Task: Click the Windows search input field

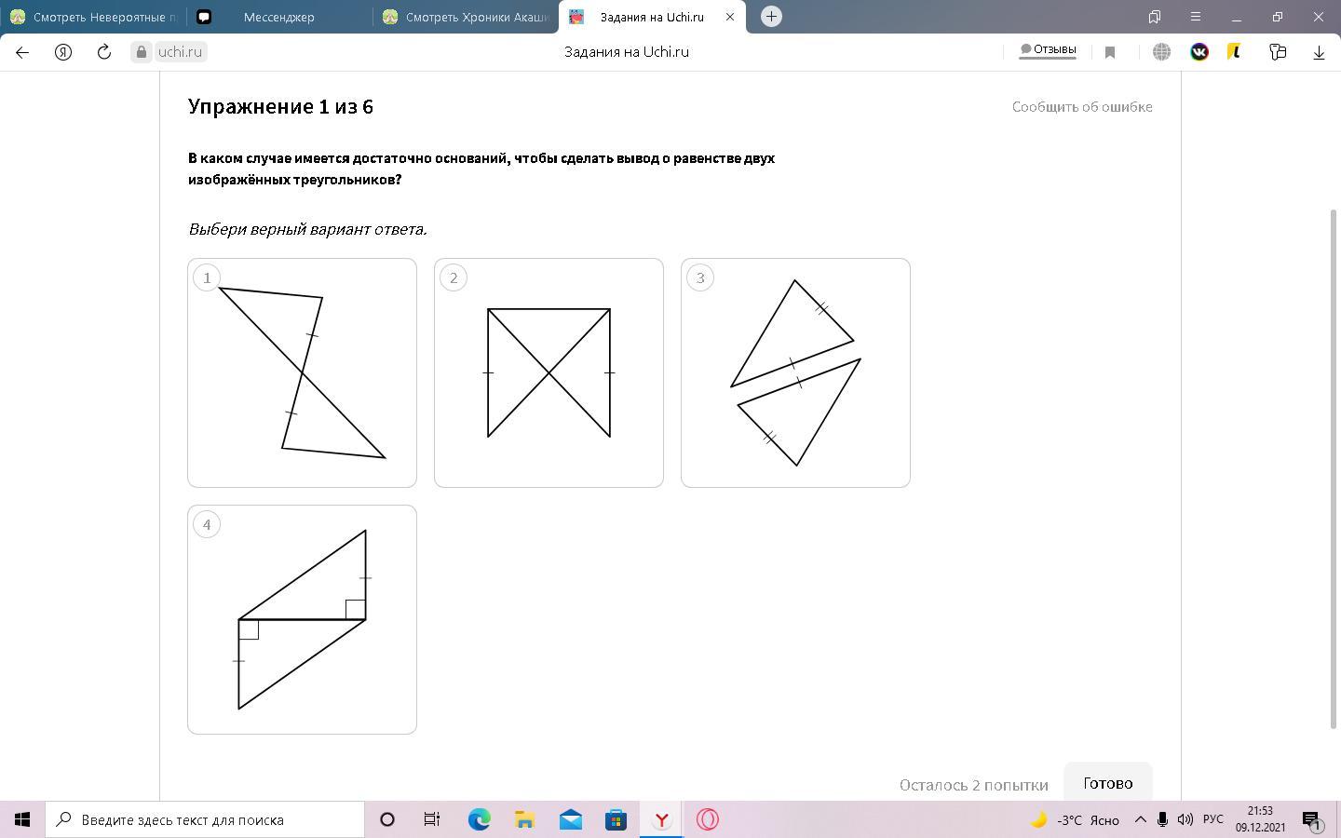Action: [205, 819]
